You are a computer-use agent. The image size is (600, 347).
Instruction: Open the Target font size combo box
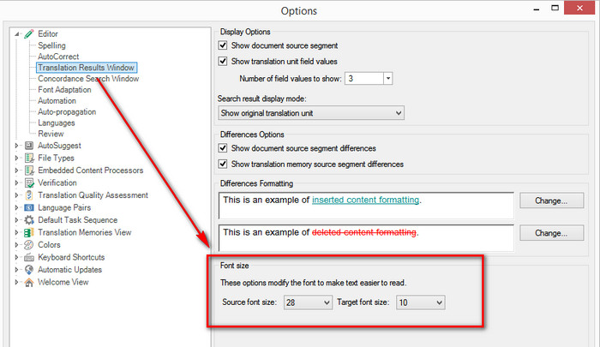point(420,302)
